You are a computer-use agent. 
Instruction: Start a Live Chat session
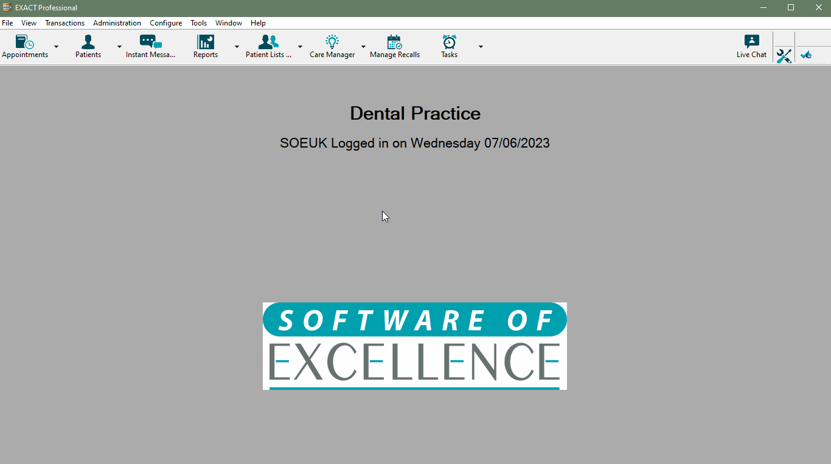pos(751,47)
